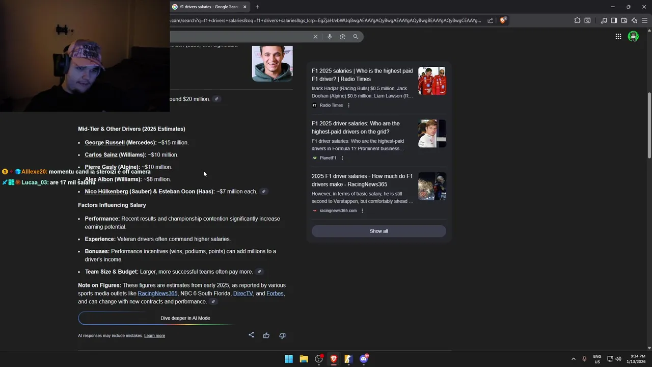The width and height of the screenshot is (652, 367).
Task: Open File Explorer from taskbar
Action: 304,359
